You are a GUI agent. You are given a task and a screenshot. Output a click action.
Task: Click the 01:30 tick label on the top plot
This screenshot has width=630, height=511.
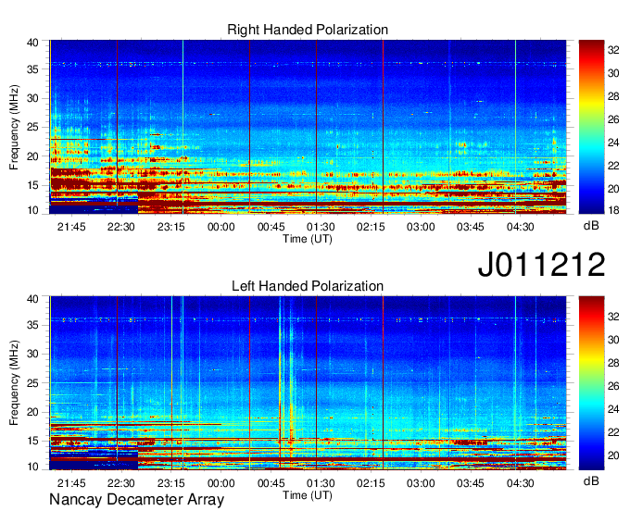click(x=321, y=227)
